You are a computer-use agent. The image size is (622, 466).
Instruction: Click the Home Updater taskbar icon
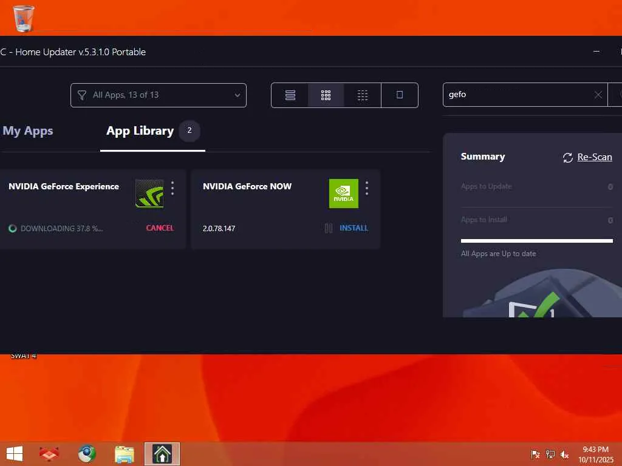click(x=162, y=454)
